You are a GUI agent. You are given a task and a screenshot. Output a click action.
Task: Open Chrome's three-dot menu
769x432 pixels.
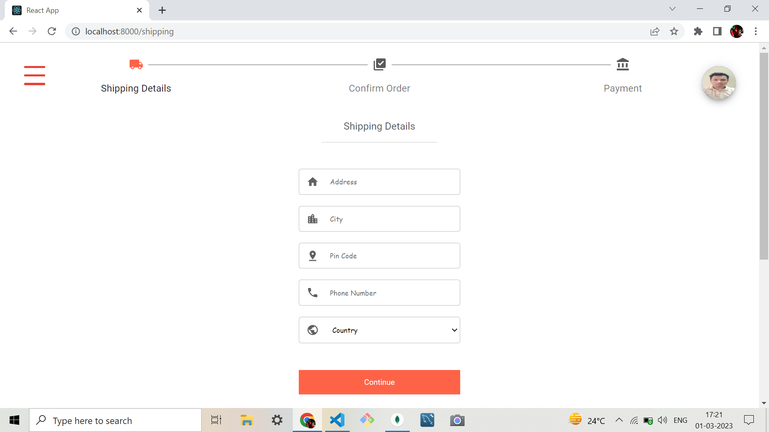point(756,31)
